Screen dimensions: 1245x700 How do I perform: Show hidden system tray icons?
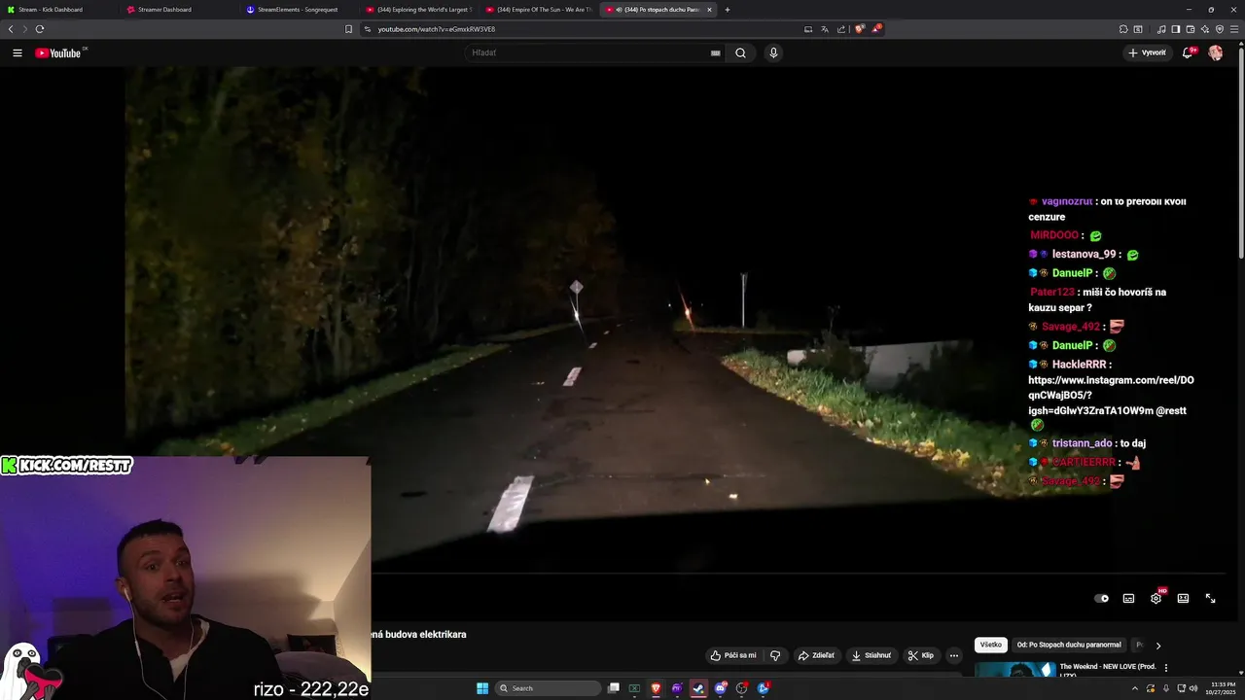tap(1135, 688)
